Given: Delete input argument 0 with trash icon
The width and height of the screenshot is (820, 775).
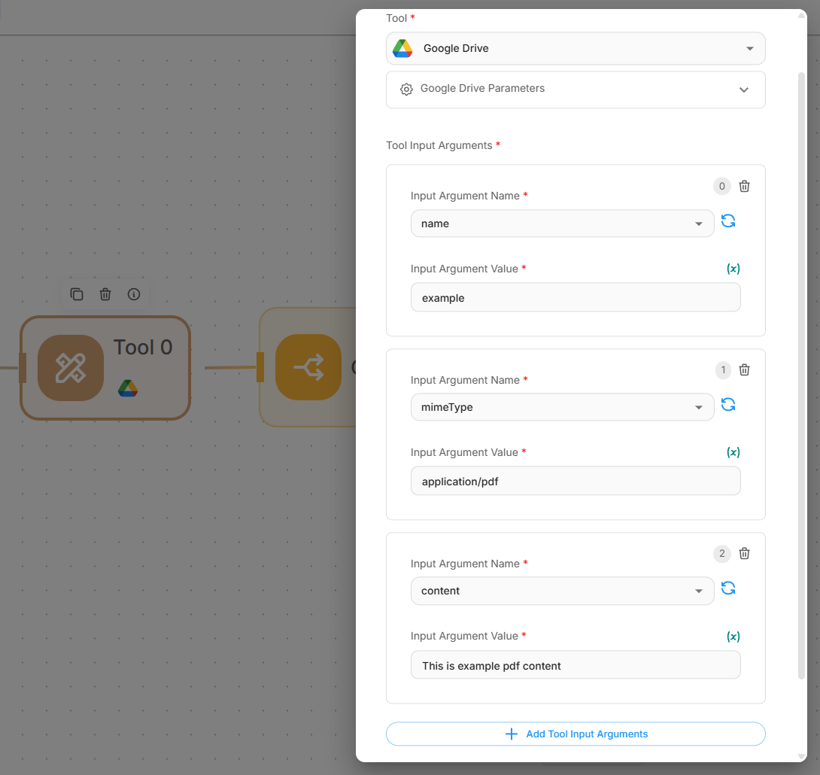Looking at the screenshot, I should click(x=744, y=186).
